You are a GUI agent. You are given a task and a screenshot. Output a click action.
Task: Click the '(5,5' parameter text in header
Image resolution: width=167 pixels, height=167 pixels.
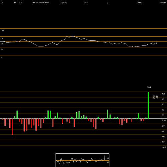[86, 3]
